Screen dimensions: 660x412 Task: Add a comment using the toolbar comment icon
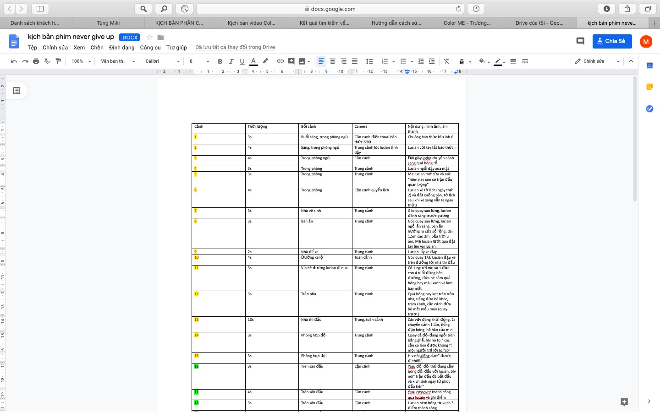291,61
